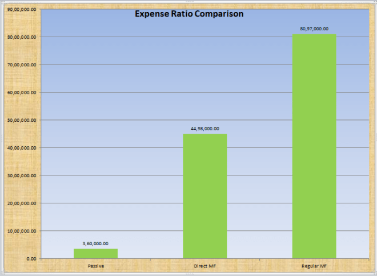Select the 80,97,000.00 data label
Image resolution: width=377 pixels, height=276 pixels.
[314, 29]
